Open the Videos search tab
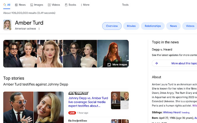Screen dimensions: 197x123 point(54,5)
